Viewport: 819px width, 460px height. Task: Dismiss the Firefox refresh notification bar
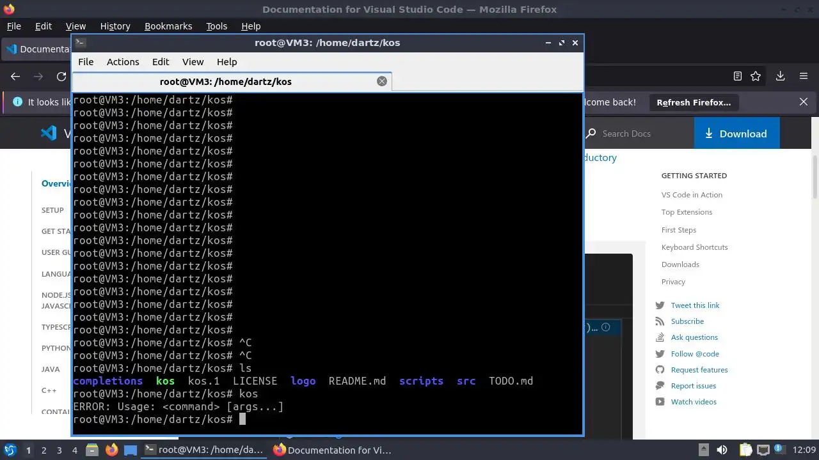point(804,102)
